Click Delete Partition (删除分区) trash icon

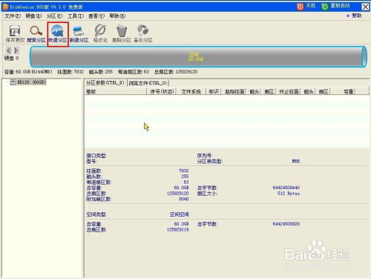[x=122, y=33]
